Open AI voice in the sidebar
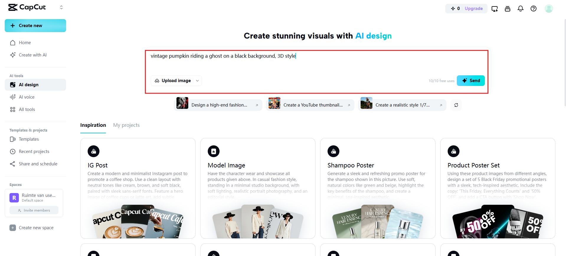Viewport: 566px width, 256px height. coord(27,97)
